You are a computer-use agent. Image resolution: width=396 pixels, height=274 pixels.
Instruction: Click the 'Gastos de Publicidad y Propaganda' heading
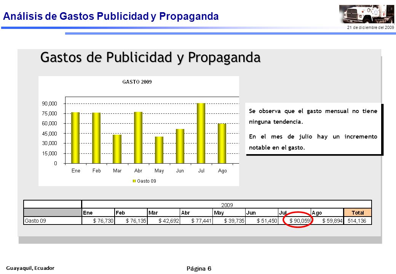[x=150, y=57]
